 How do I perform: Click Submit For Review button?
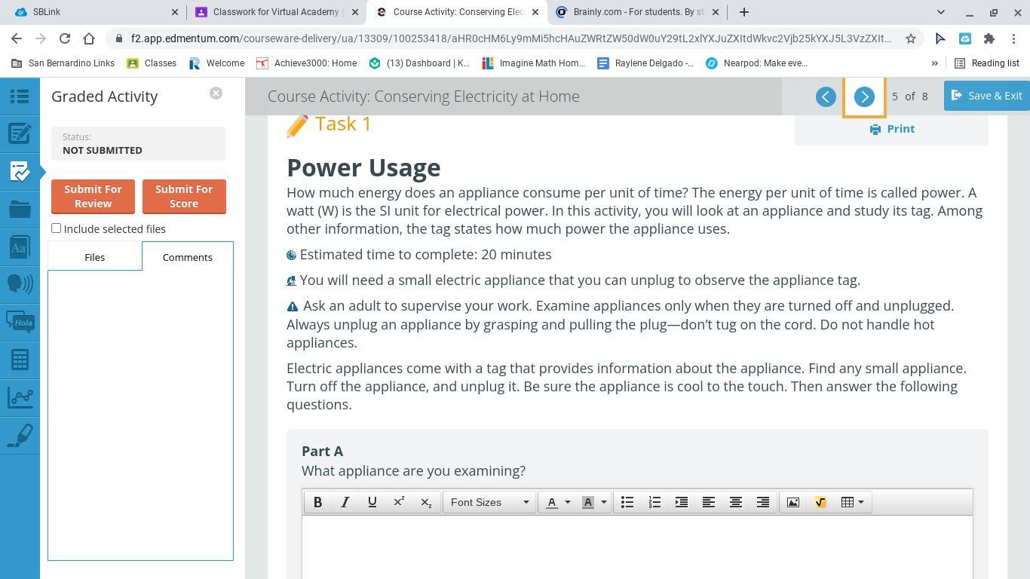(93, 196)
